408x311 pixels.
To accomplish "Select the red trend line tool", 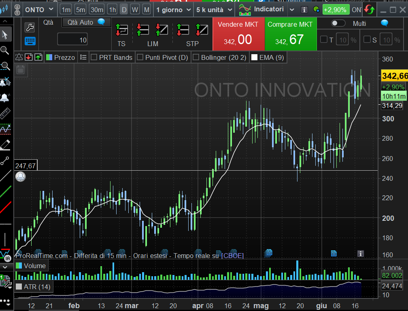I will point(6,207).
